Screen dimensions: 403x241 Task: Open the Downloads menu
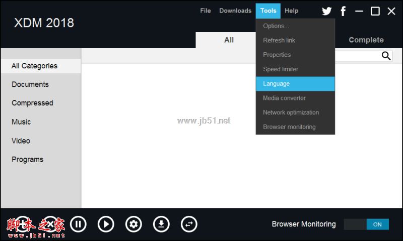pos(235,11)
